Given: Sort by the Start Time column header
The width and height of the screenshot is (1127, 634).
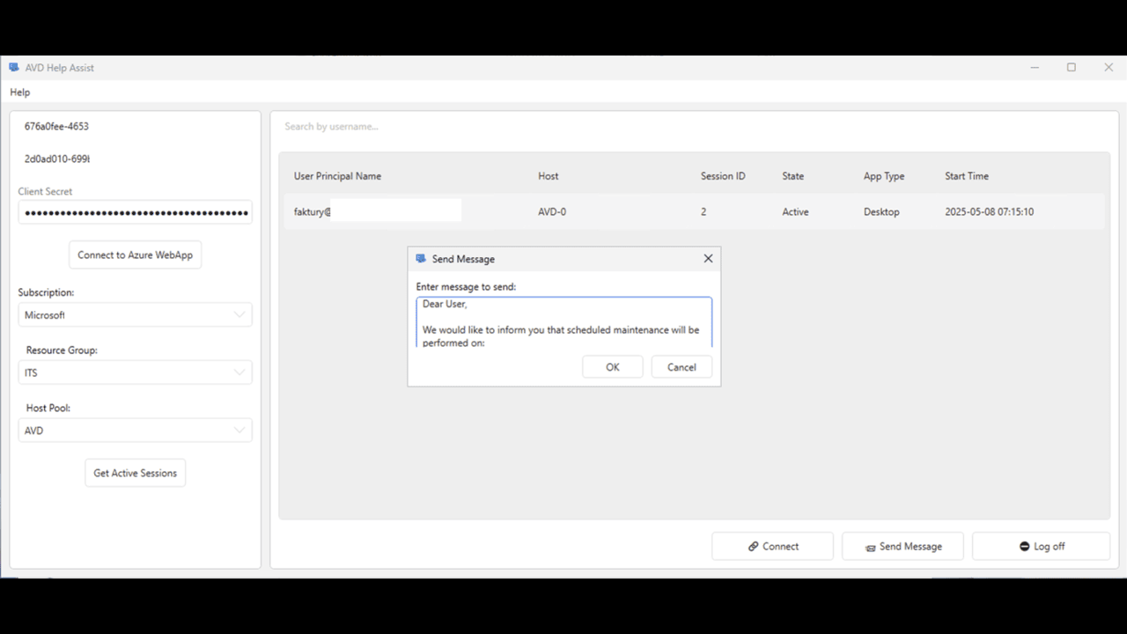Looking at the screenshot, I should point(967,176).
